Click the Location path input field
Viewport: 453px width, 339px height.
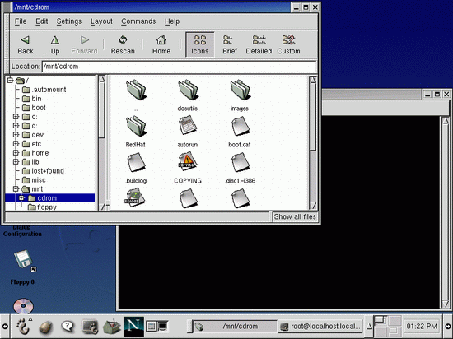click(x=179, y=67)
